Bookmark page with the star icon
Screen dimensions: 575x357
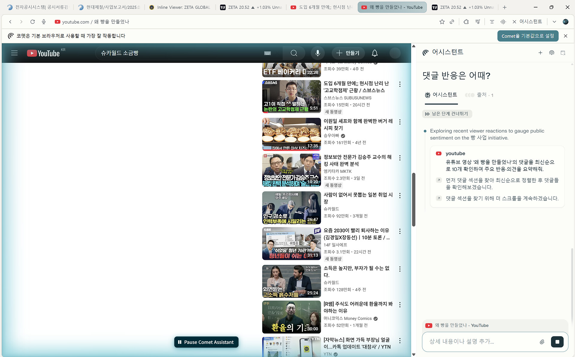point(442,22)
